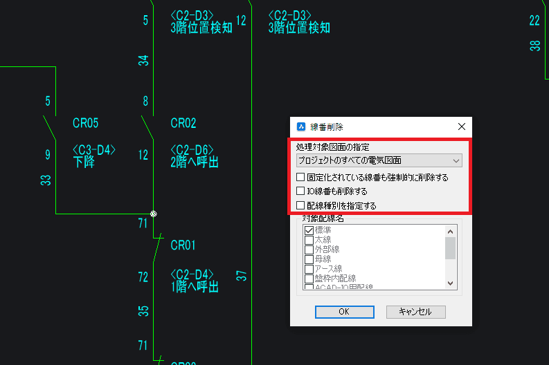Enable the アース線 list item
The height and width of the screenshot is (365, 549).
pyautogui.click(x=309, y=269)
